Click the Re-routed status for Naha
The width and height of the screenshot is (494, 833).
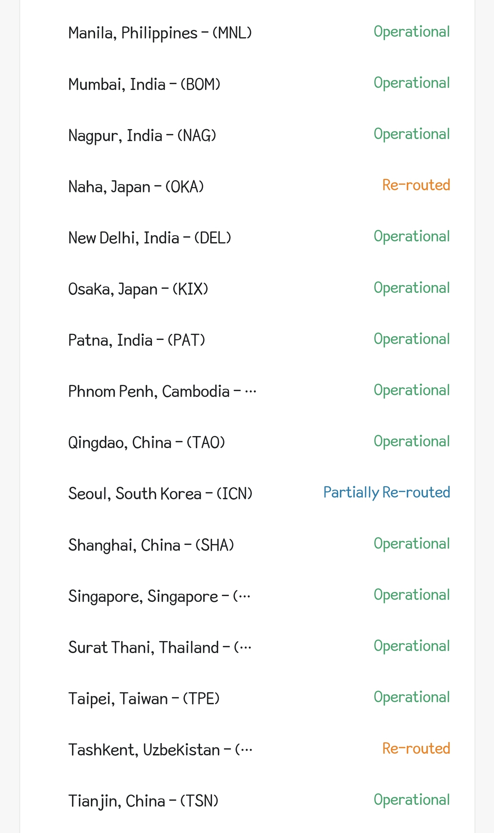click(416, 185)
